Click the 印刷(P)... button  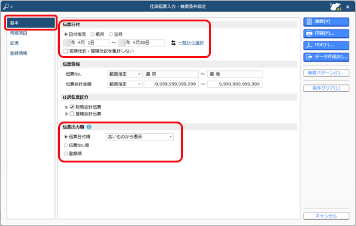click(326, 34)
